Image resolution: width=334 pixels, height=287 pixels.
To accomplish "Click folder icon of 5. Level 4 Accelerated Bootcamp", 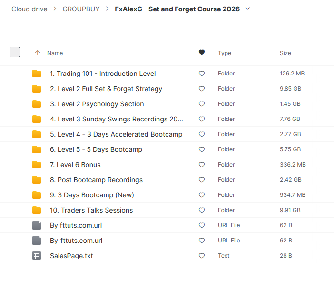I will 37,134.
